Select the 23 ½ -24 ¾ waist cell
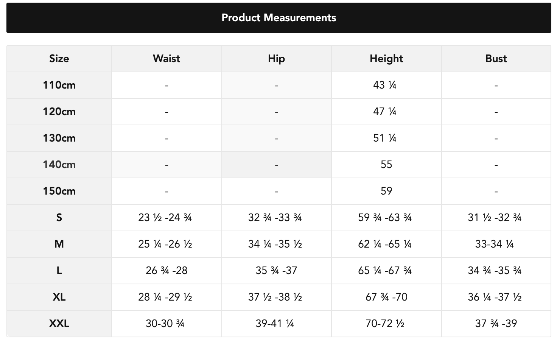 click(x=165, y=218)
